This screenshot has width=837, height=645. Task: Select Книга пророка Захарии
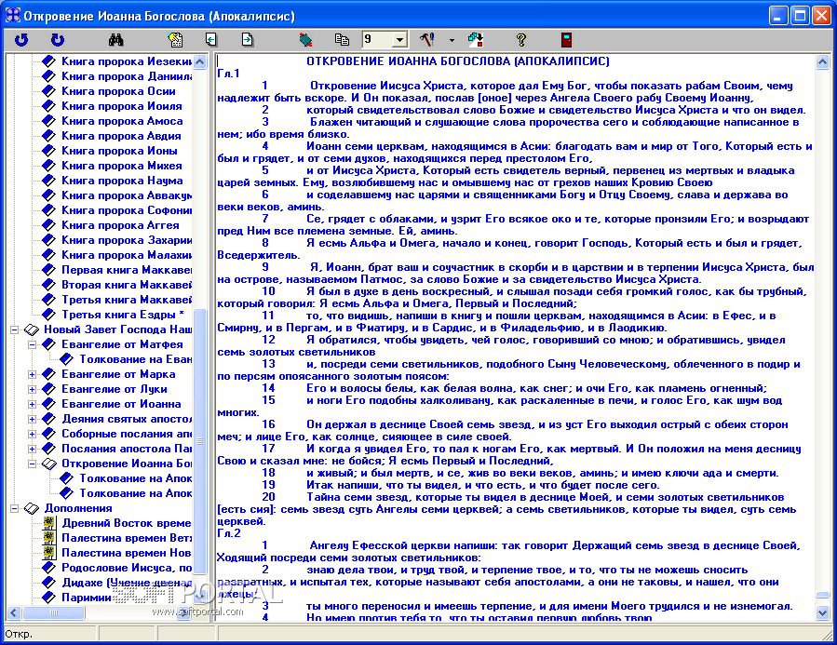[127, 240]
